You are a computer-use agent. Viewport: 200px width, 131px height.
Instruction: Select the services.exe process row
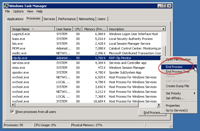tap(86, 63)
